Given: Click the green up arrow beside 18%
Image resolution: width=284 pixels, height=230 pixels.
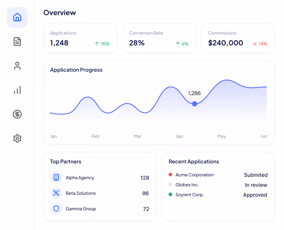Looking at the screenshot, I should pos(97,44).
